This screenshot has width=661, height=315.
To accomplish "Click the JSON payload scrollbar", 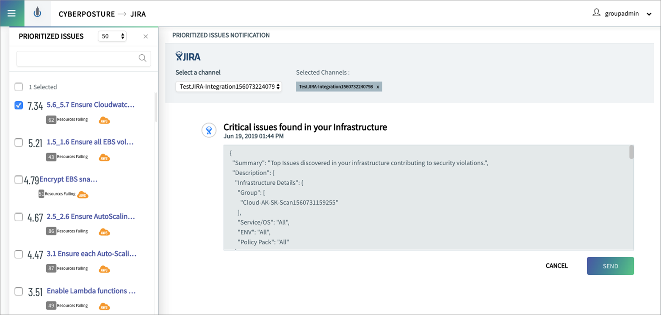I will click(631, 153).
